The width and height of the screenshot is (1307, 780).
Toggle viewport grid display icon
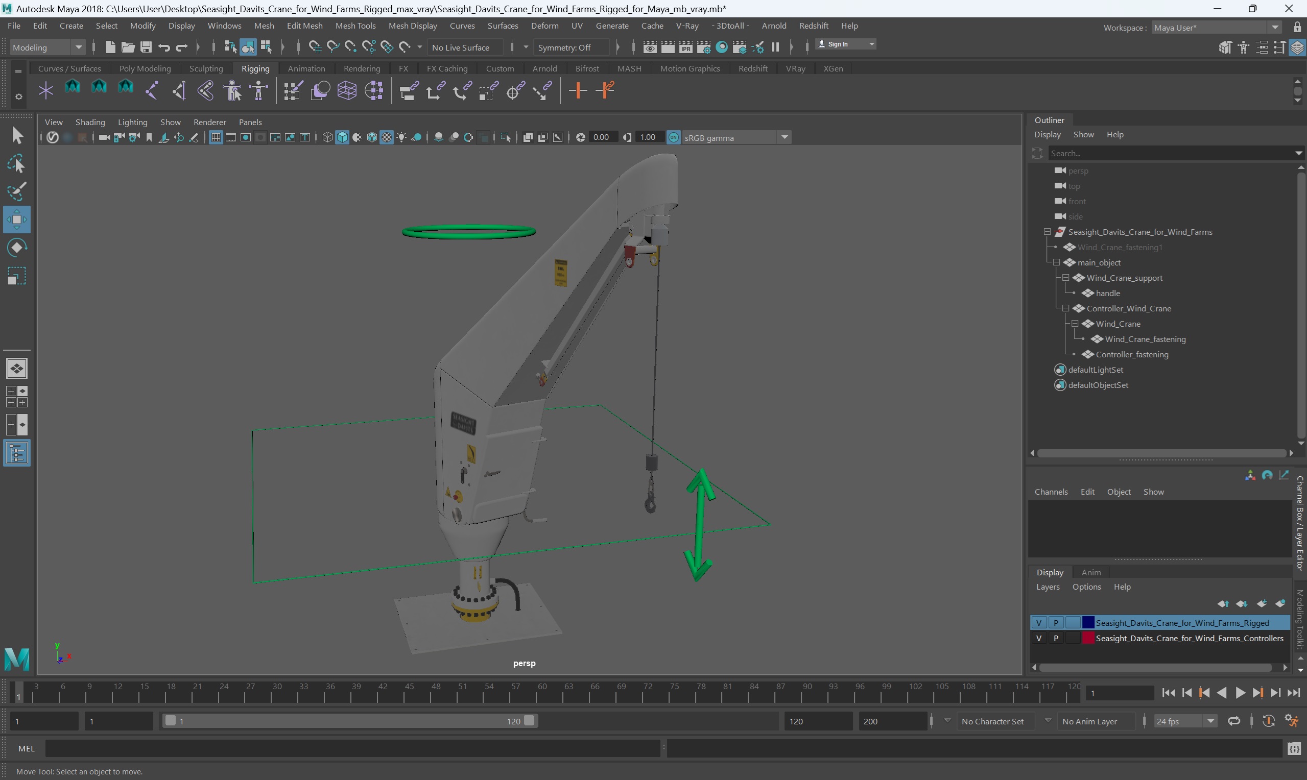216,138
